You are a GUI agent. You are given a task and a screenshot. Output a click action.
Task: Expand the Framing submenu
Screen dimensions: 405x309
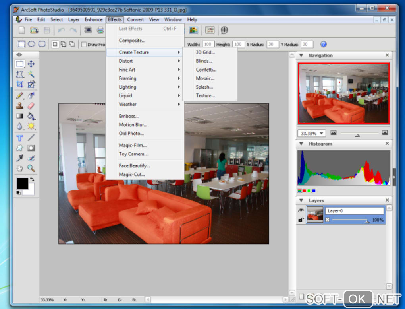[145, 78]
